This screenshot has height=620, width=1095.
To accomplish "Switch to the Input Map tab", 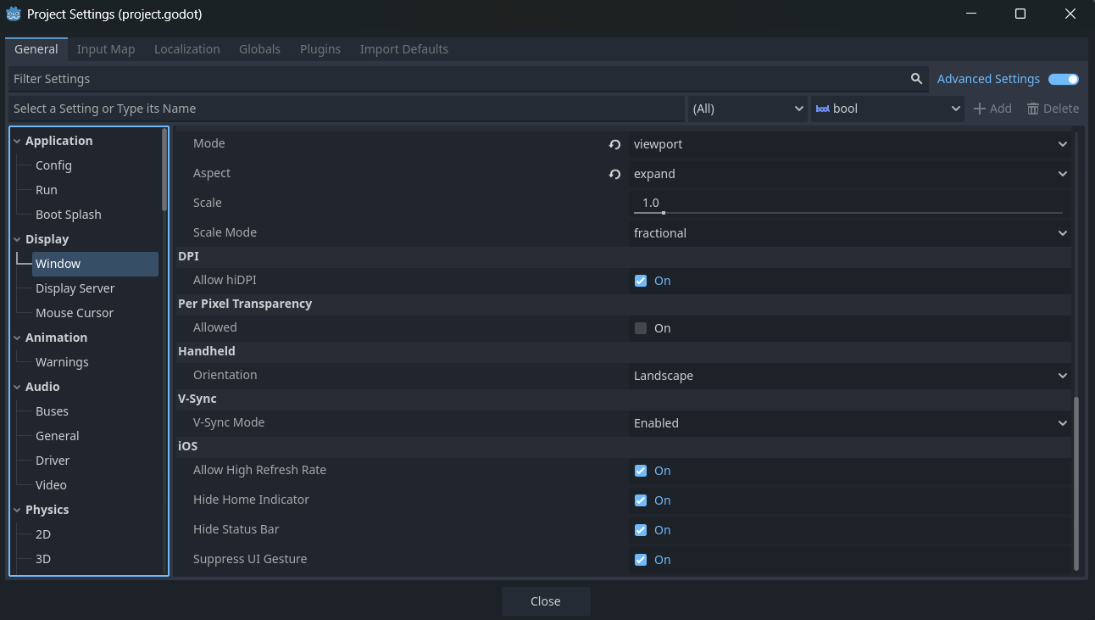I will (x=106, y=49).
